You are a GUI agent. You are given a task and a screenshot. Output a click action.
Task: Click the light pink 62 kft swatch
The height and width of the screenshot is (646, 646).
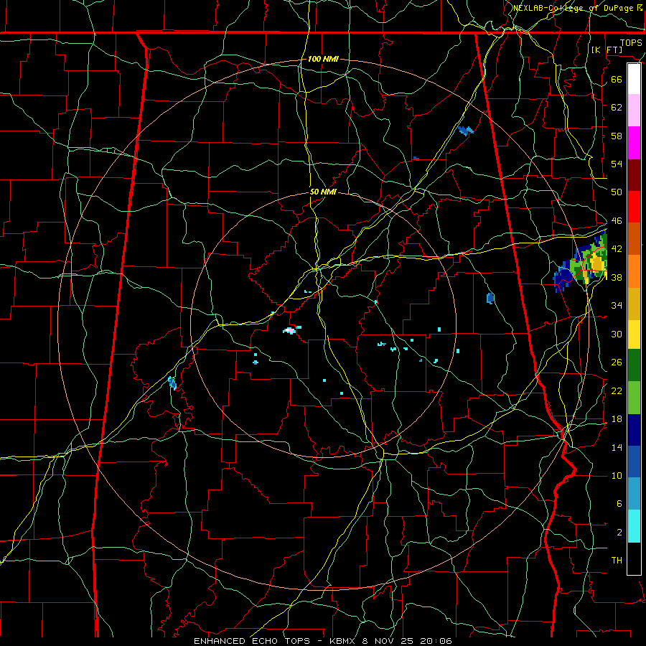[x=634, y=111]
